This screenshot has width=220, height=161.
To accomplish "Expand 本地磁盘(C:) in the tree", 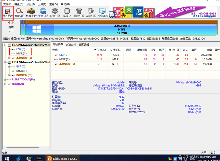I will [x=9, y=75].
